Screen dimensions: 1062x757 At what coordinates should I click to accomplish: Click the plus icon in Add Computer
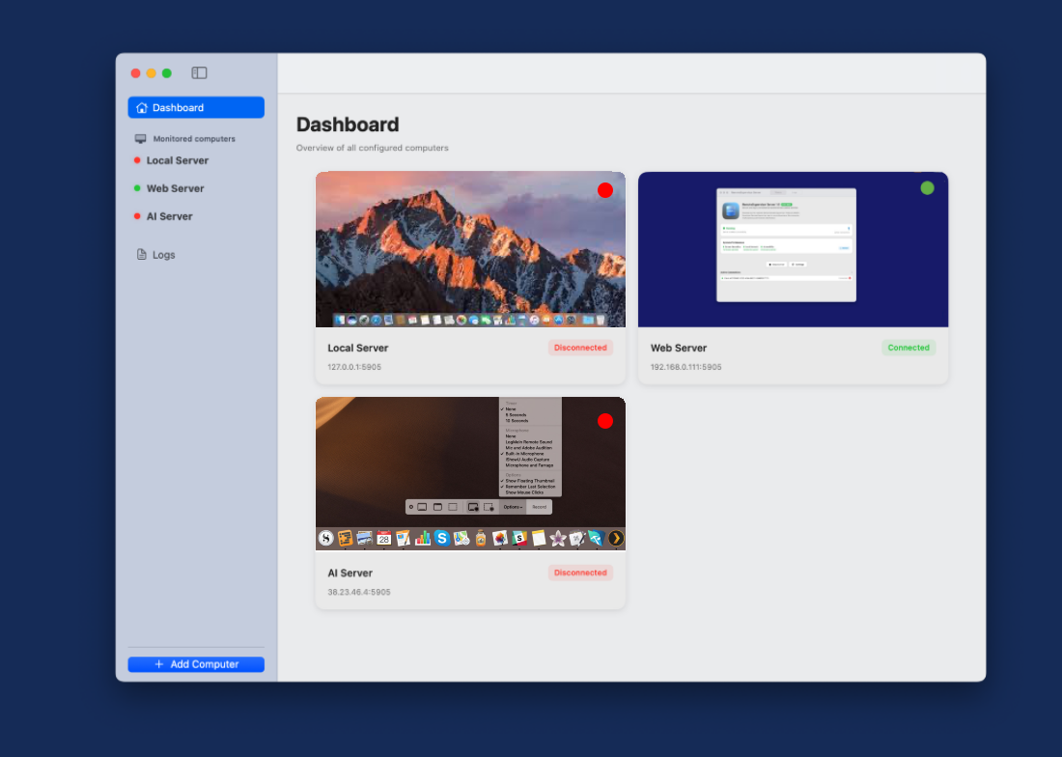pos(159,664)
